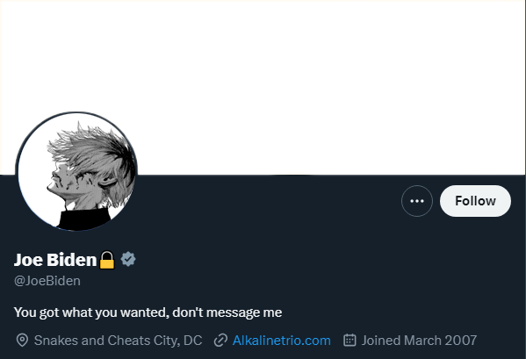Click the black collar in the profile picture

(x=84, y=219)
